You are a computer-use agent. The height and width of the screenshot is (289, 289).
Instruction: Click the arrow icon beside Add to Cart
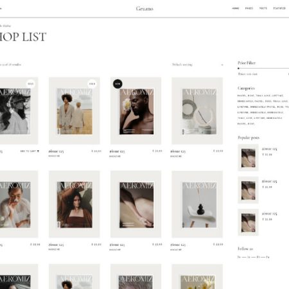pos(38,151)
